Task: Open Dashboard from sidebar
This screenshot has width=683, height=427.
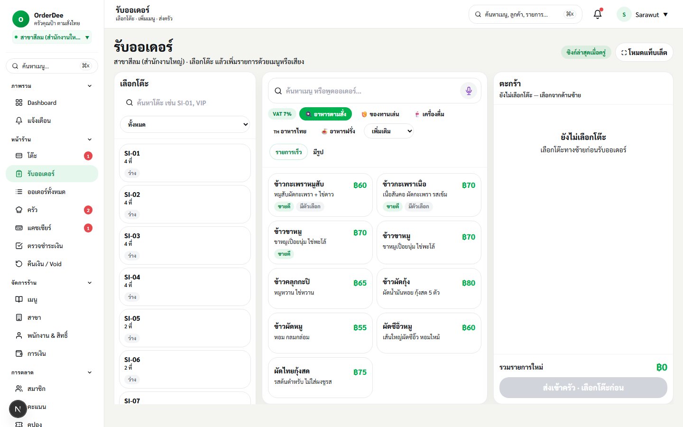Action: pos(52,102)
